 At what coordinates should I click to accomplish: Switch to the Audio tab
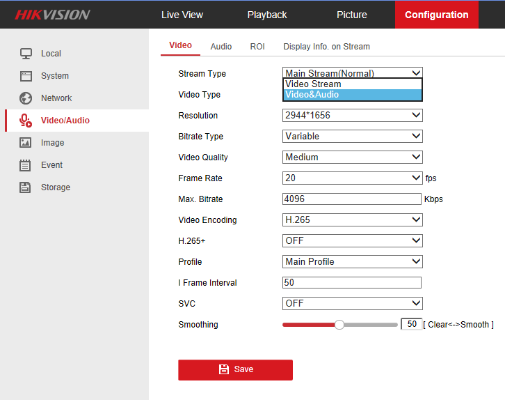coord(221,47)
